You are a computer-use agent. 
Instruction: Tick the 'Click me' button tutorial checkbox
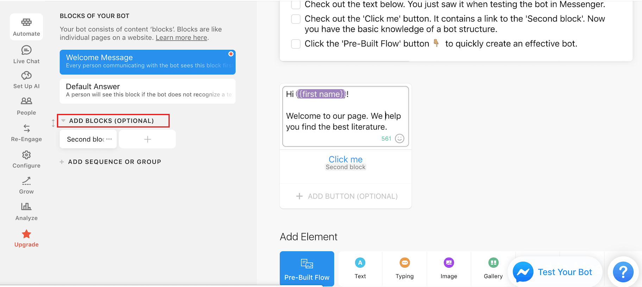pyautogui.click(x=296, y=19)
